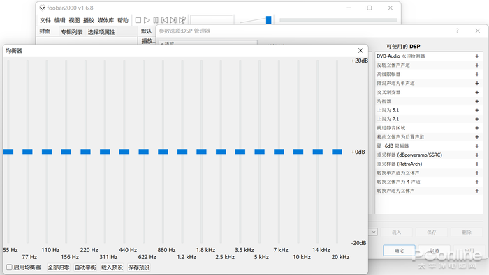Click the 确定 button in DSP manager
This screenshot has height=275, width=489.
[399, 251]
